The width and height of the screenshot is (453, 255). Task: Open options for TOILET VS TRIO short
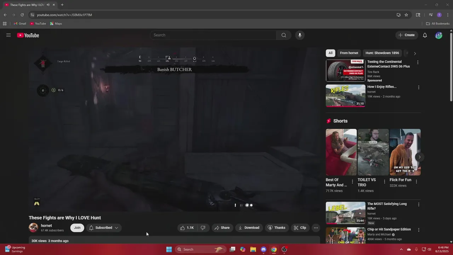pos(384,181)
